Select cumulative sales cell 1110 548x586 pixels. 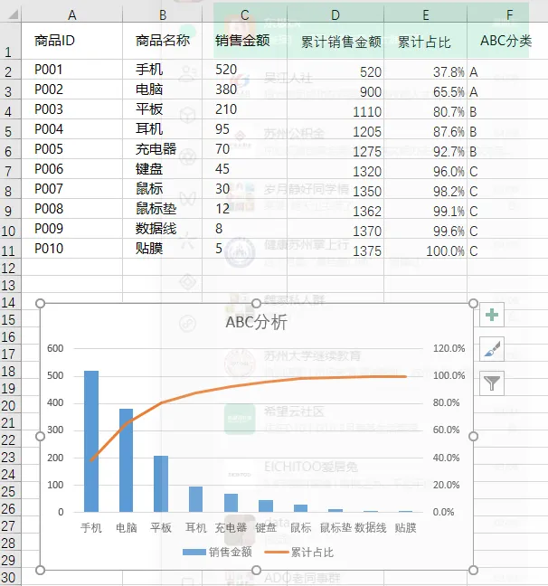335,111
